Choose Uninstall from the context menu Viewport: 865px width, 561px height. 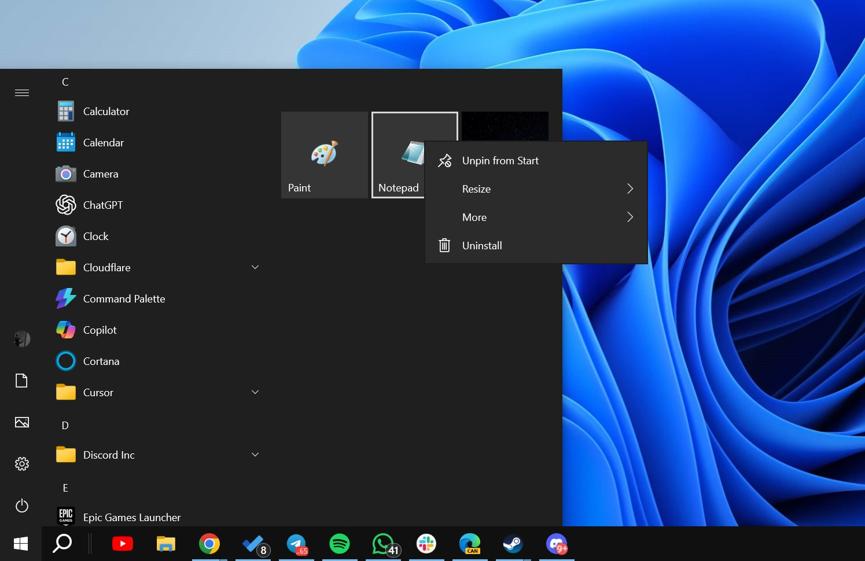[x=482, y=245]
